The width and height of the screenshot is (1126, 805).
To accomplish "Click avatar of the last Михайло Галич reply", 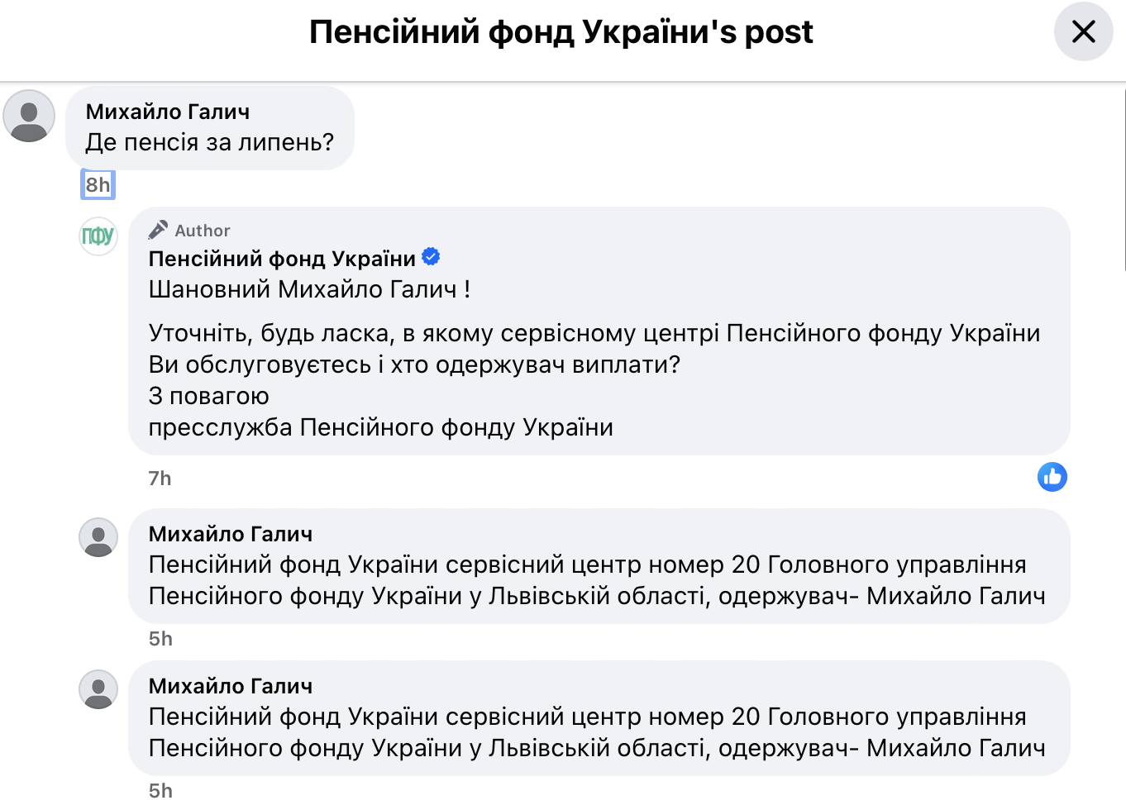I will point(98,689).
